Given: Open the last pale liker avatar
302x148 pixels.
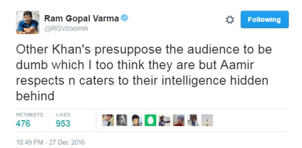Looking at the screenshot, I should point(207,120).
